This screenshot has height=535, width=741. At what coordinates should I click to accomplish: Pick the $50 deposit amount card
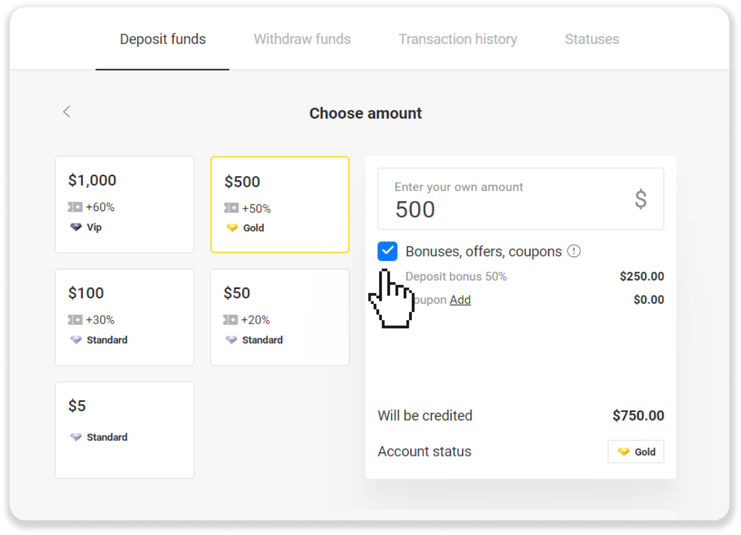(x=280, y=317)
